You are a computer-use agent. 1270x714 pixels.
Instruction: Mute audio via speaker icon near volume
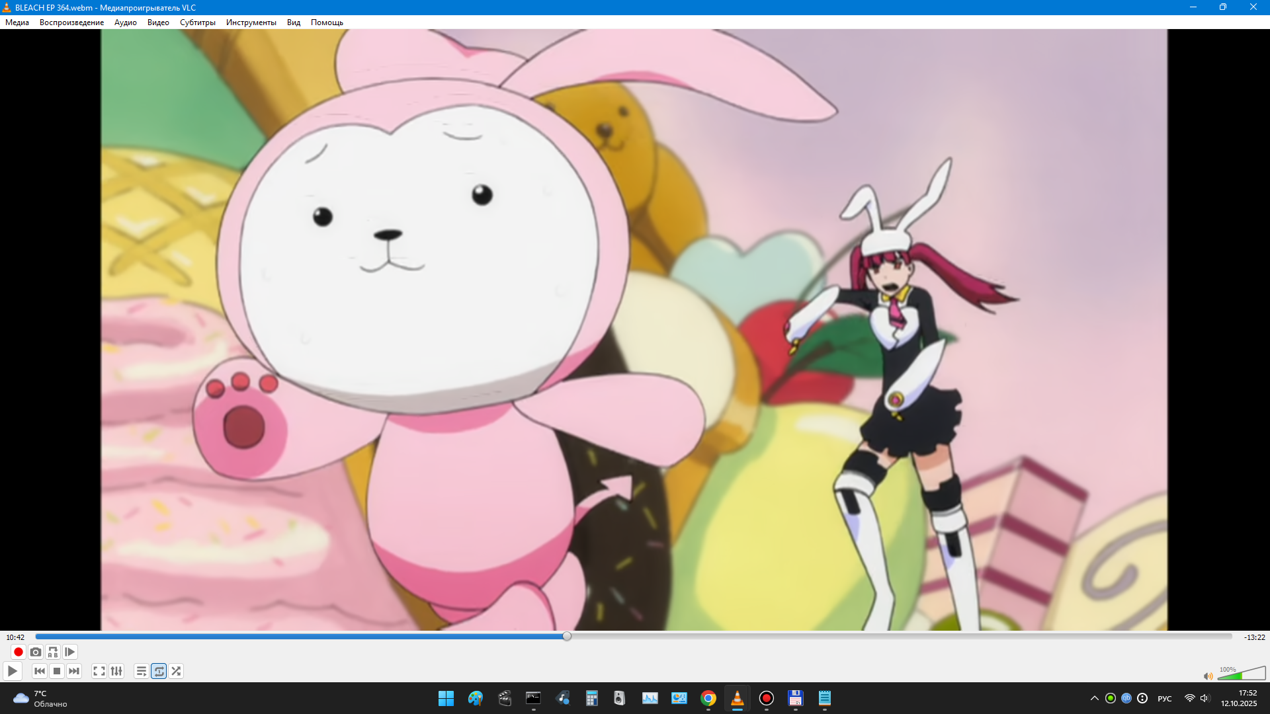click(x=1208, y=676)
